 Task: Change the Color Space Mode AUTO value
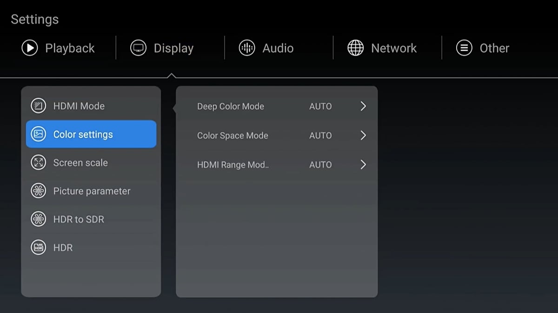click(x=320, y=135)
